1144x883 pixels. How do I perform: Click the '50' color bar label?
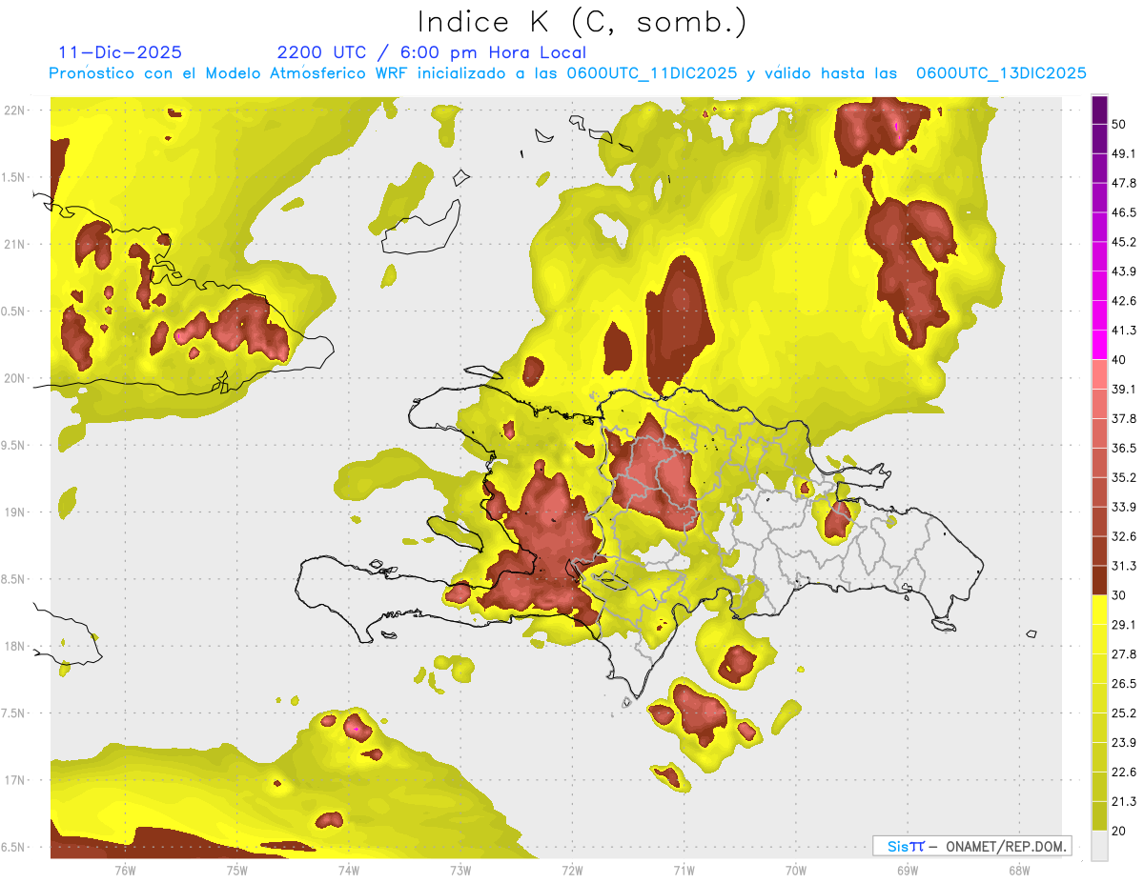(x=1120, y=125)
